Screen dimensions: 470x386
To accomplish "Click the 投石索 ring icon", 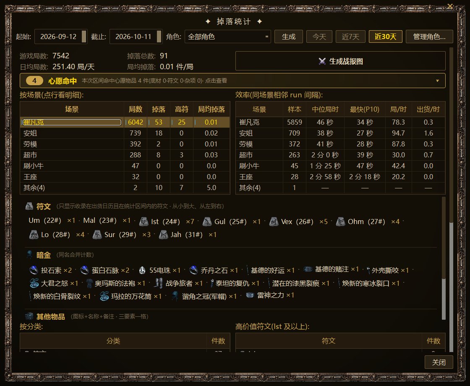I will (x=34, y=270).
